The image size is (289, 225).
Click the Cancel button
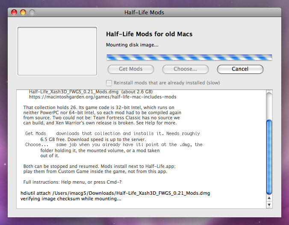(x=240, y=69)
